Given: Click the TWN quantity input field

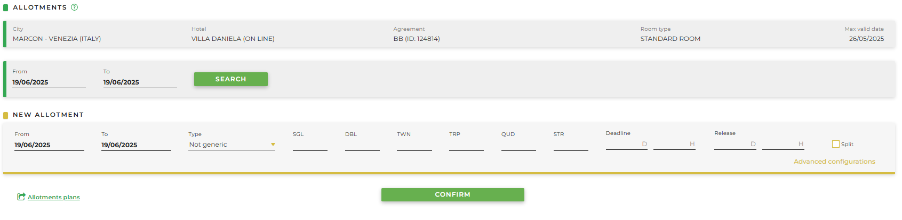Looking at the screenshot, I should pos(414,145).
